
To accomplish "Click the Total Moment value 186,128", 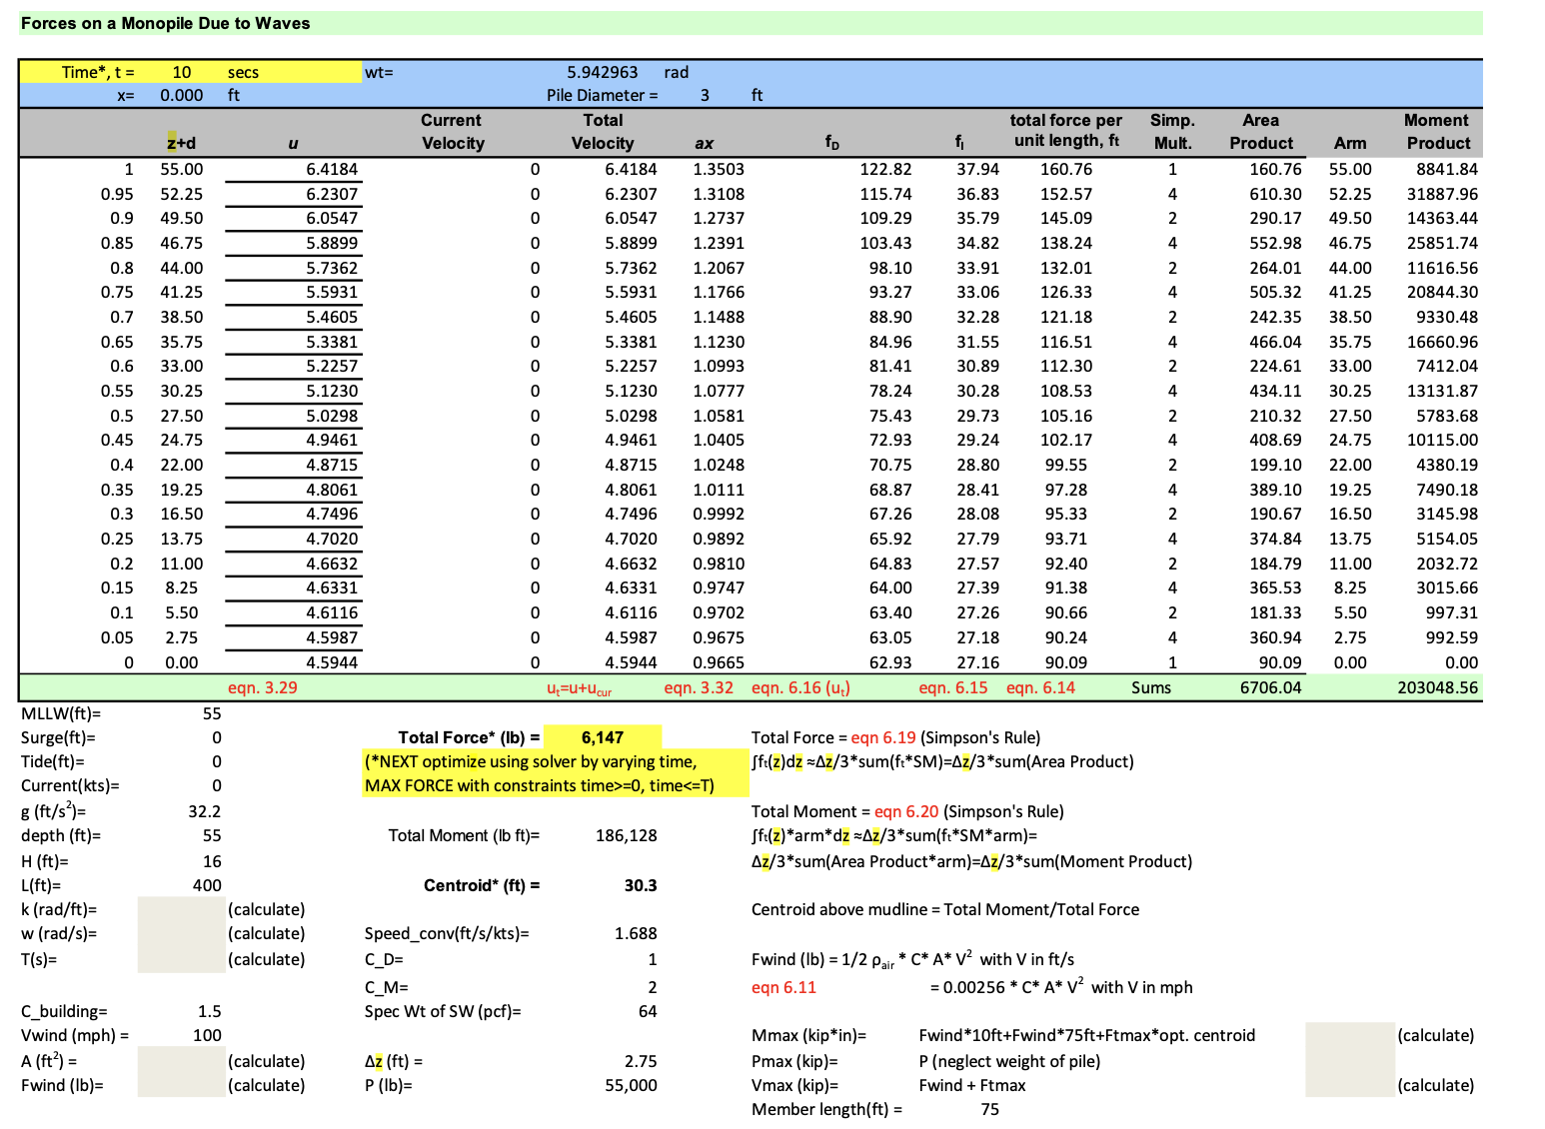I will tap(626, 835).
